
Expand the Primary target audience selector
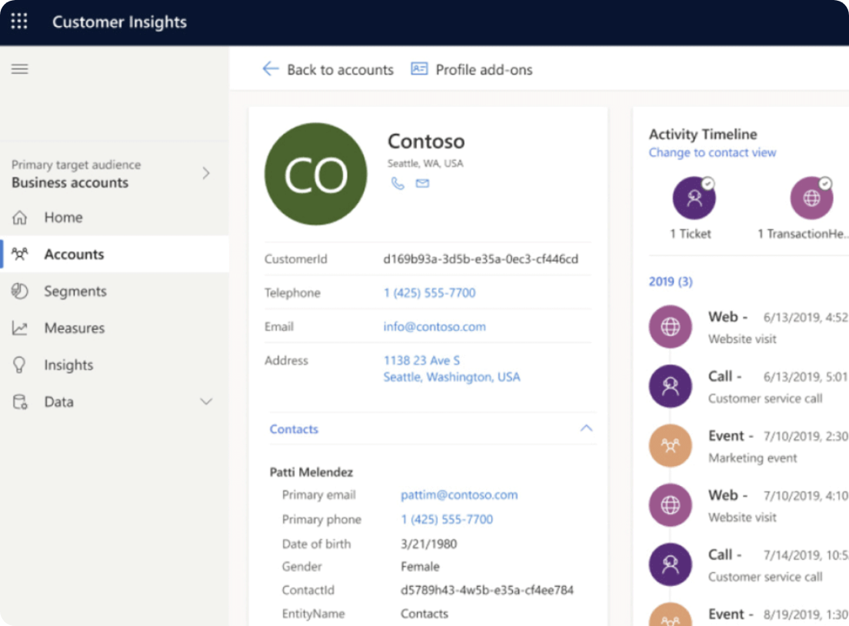(206, 174)
